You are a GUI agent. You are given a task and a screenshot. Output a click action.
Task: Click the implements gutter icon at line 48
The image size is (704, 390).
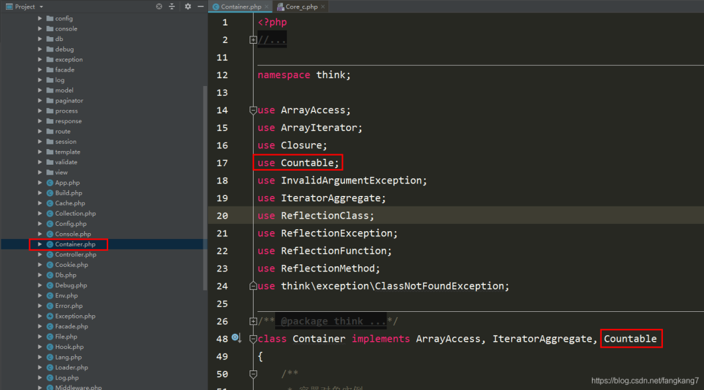click(x=236, y=338)
